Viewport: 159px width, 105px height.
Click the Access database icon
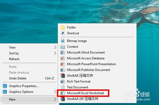[63, 58]
